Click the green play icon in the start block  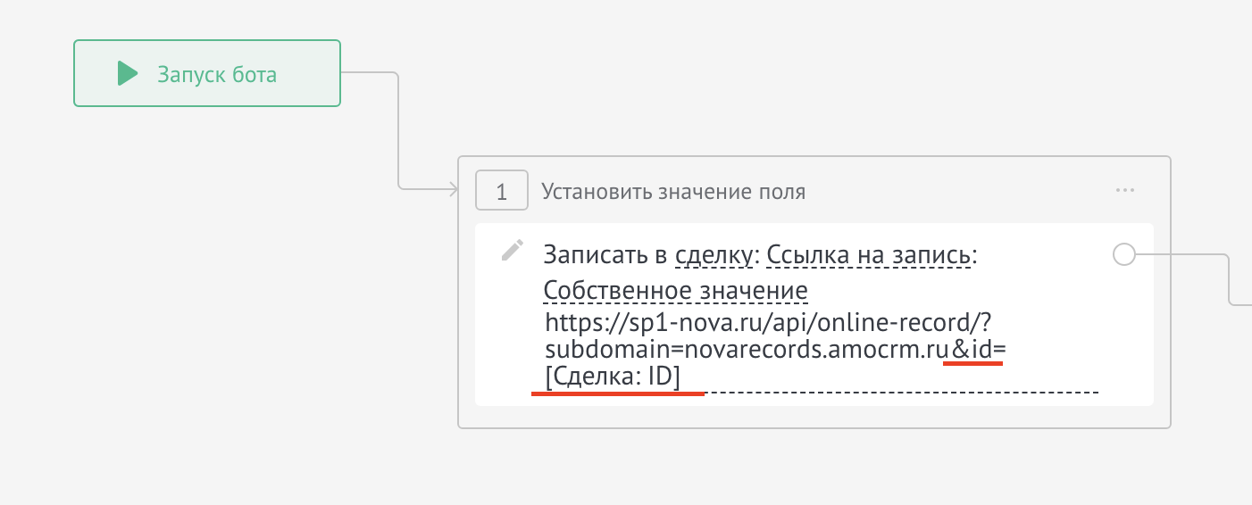(128, 73)
